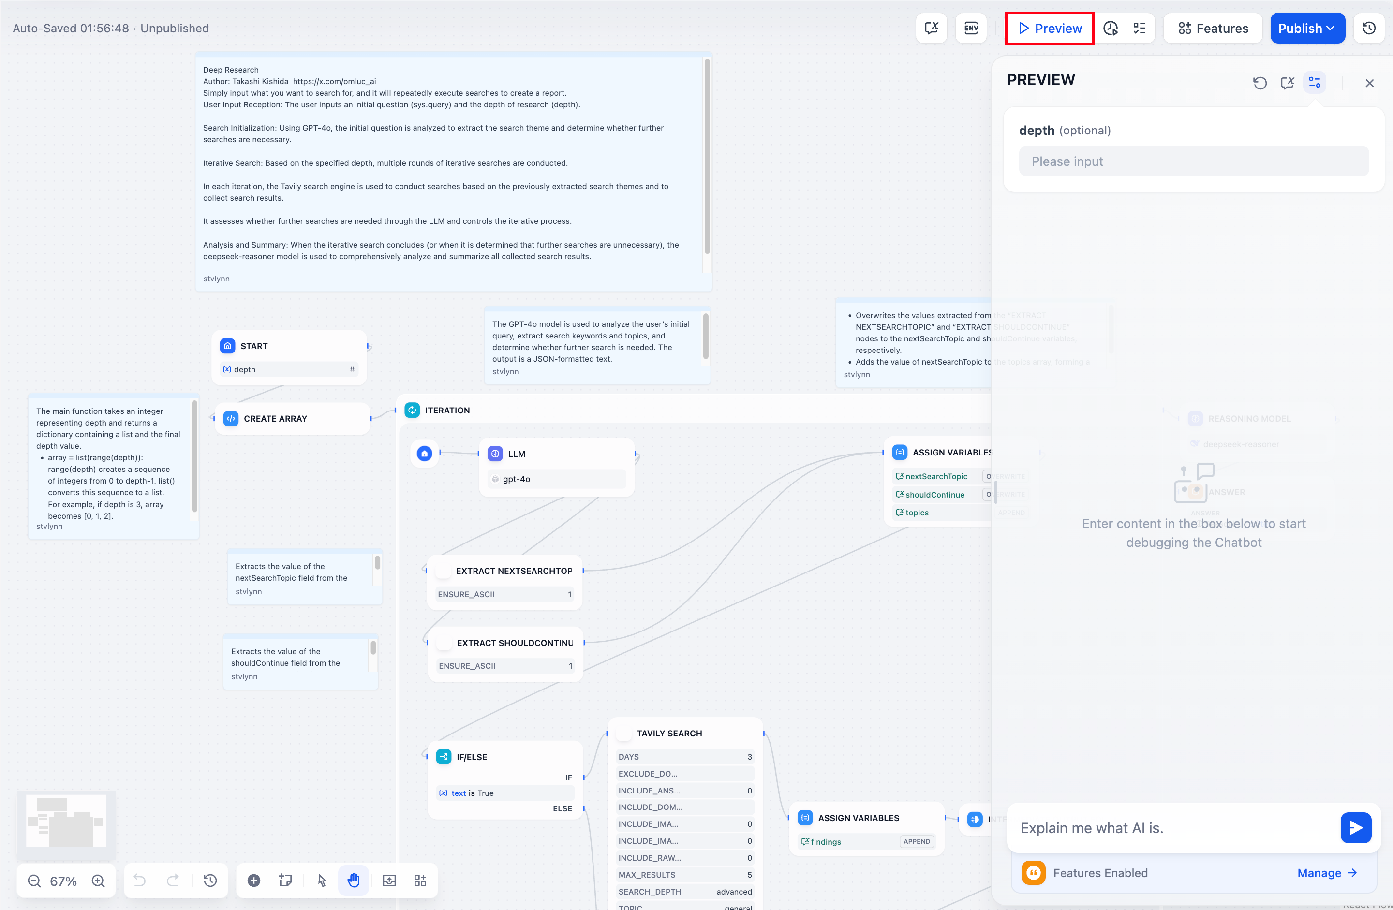
Task: Open the Features panel
Action: tap(1213, 28)
